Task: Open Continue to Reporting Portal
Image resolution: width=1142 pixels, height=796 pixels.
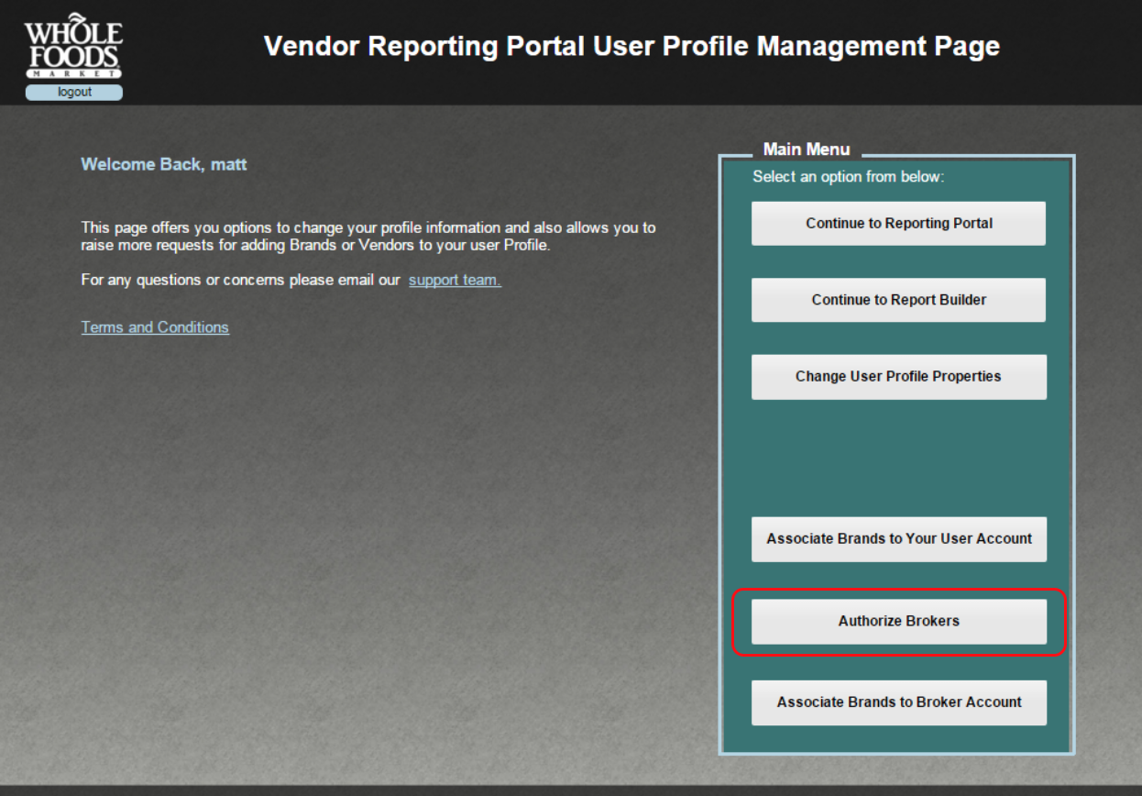Action: tap(898, 223)
